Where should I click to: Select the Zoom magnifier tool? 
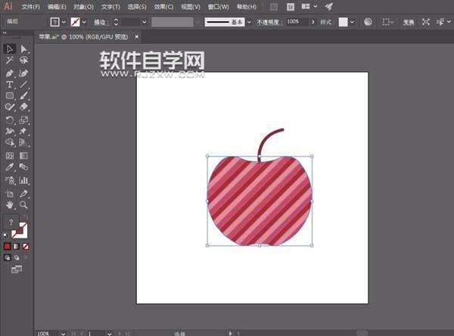point(23,204)
